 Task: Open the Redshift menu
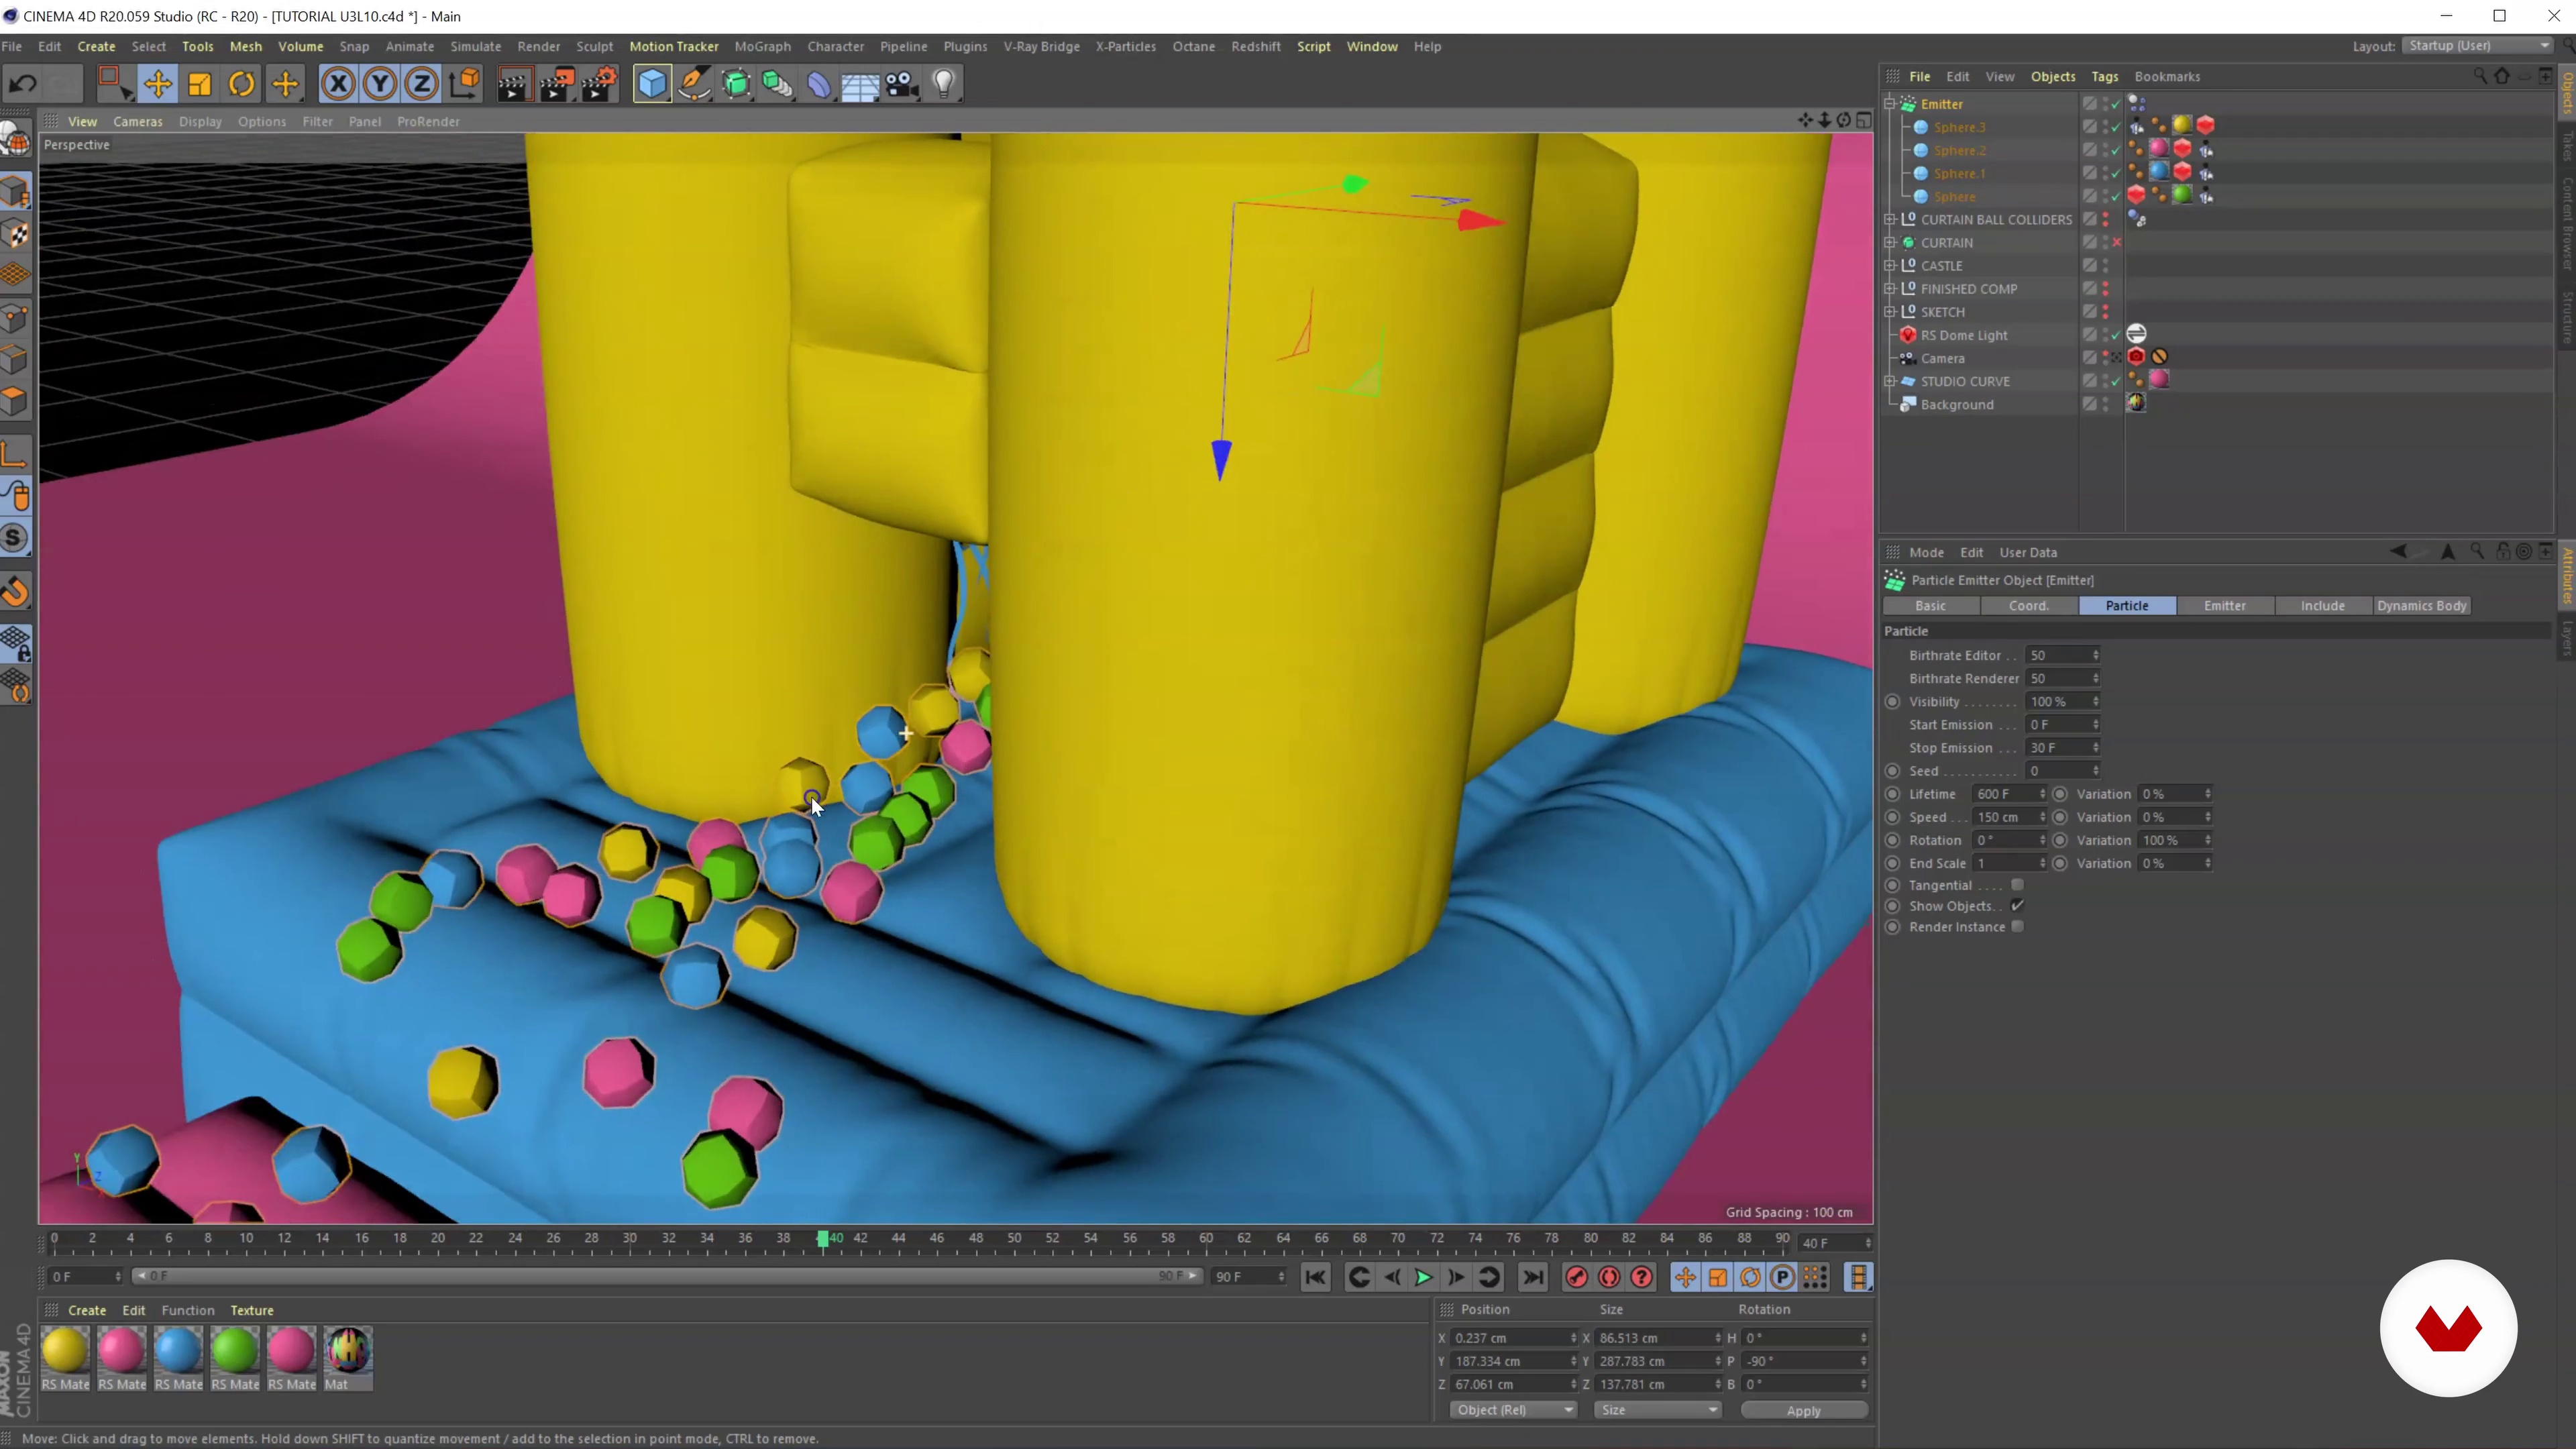(1255, 46)
